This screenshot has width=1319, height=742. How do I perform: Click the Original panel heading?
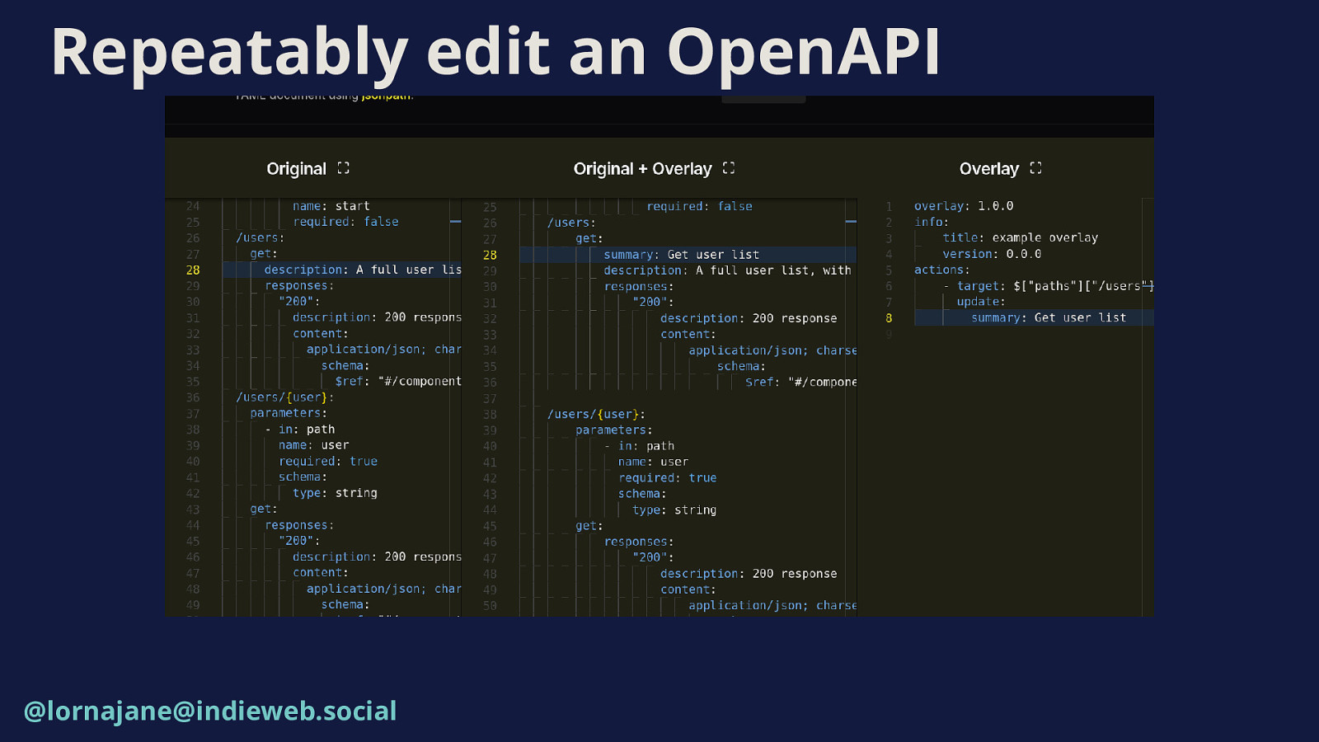[x=297, y=169]
